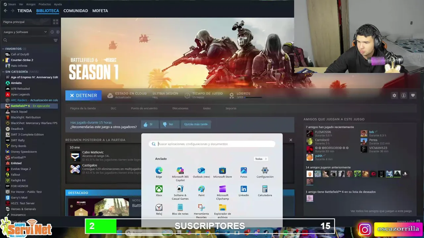
Task: Click the library search magnifier icon
Action: (5, 40)
